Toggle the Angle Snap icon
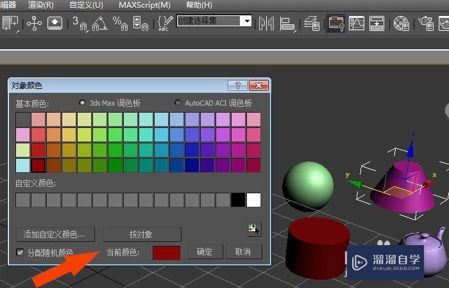Viewport: 449px width, 288px height. click(100, 24)
